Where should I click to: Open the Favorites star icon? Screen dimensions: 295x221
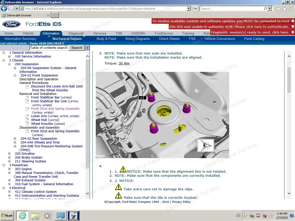[x=285, y=8]
